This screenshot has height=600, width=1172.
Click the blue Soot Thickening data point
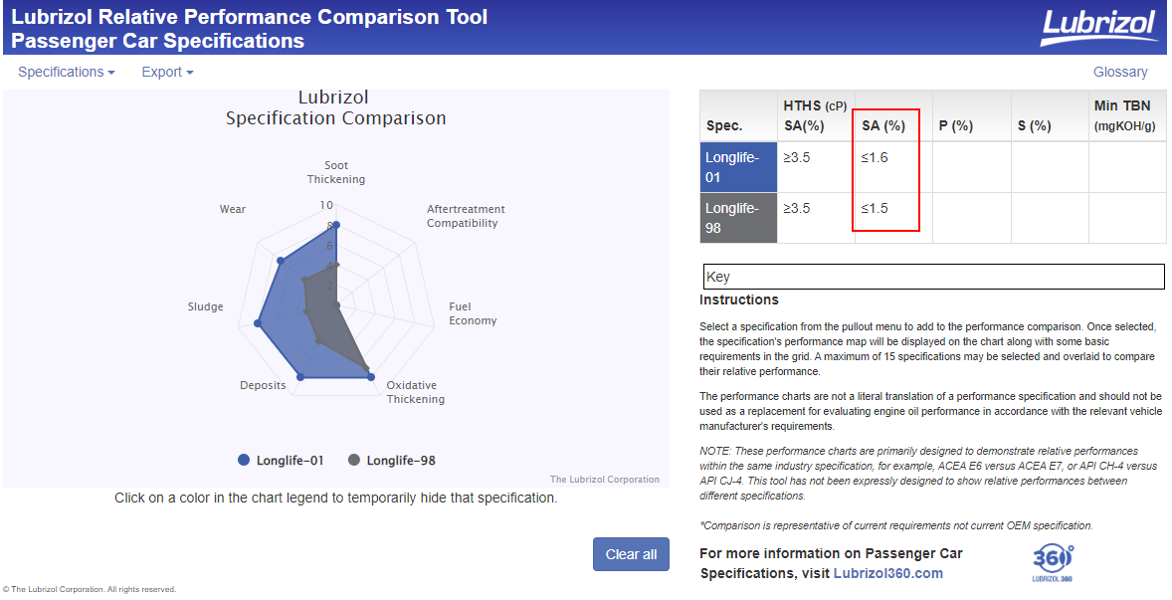336,225
